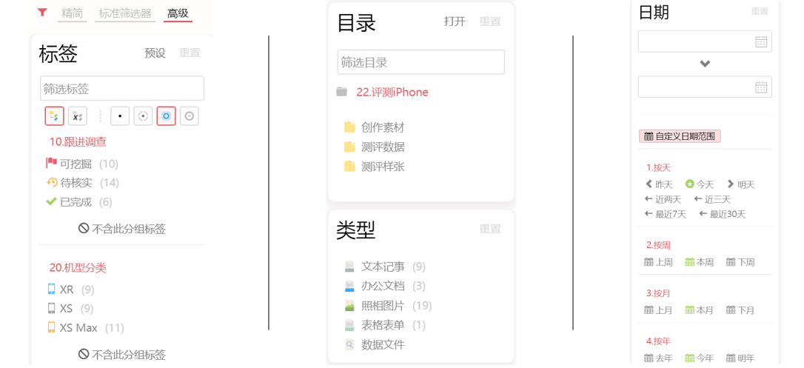Click 打开 in the directory panel
Viewport: 804px width, 368px height.
[455, 21]
